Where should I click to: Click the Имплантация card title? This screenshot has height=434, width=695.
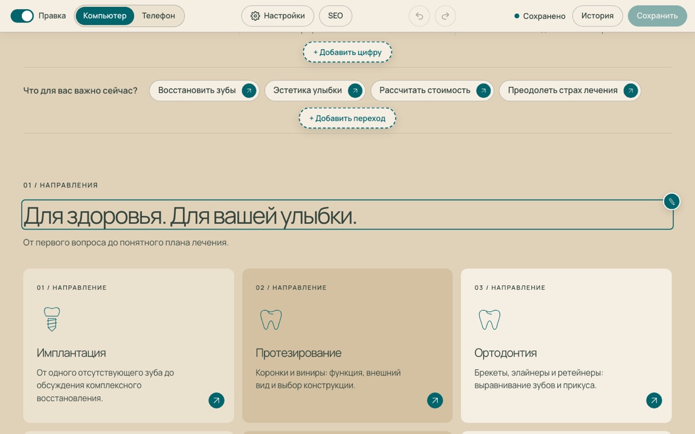click(x=71, y=352)
